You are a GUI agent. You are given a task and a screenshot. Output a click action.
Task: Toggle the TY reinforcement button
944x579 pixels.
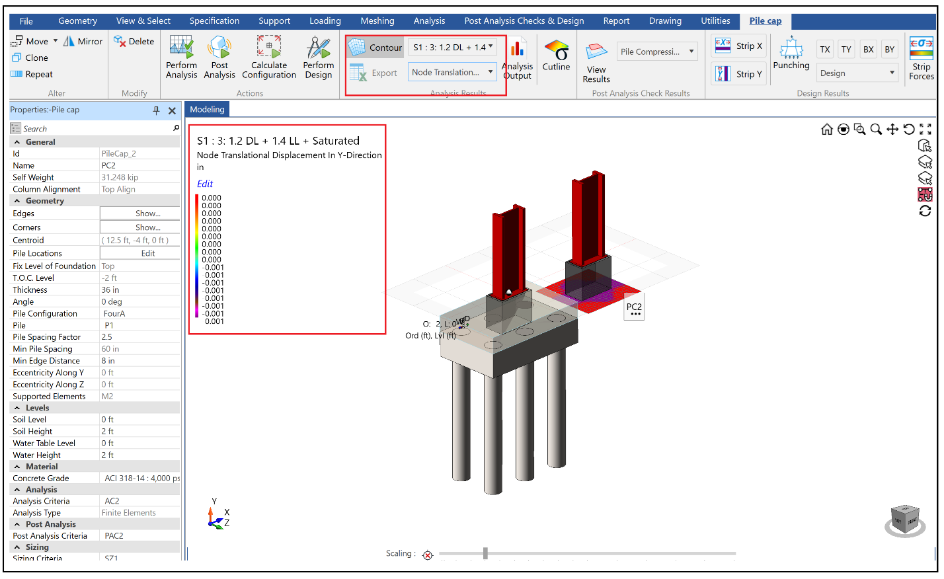[x=846, y=50]
